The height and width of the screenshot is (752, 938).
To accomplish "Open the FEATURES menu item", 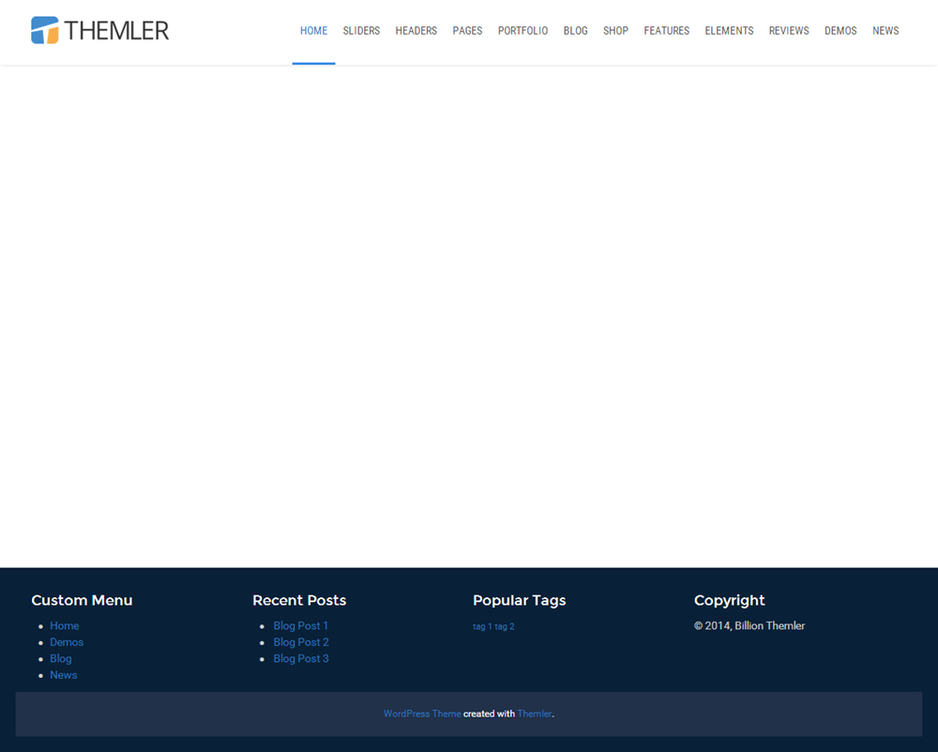I will 666,31.
